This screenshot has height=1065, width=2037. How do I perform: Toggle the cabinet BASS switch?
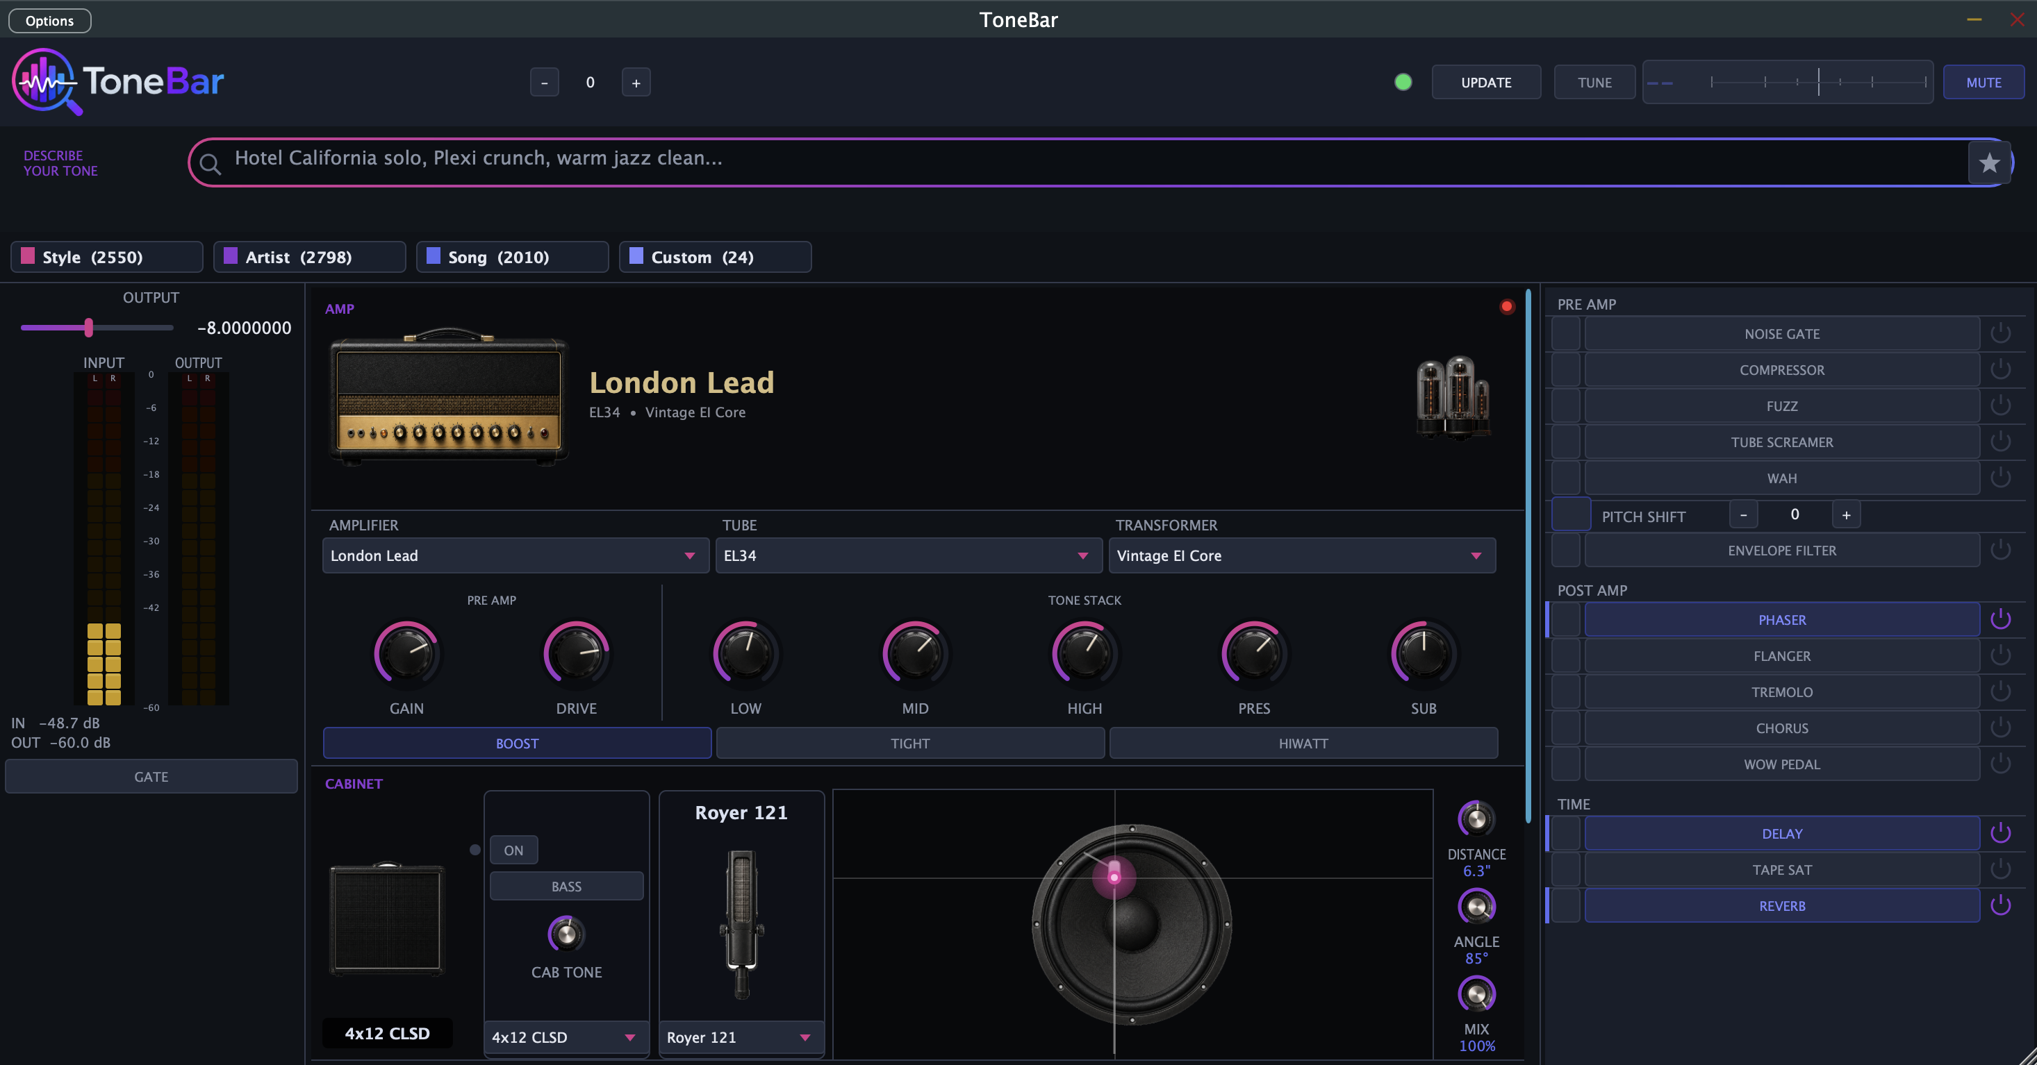(x=566, y=887)
